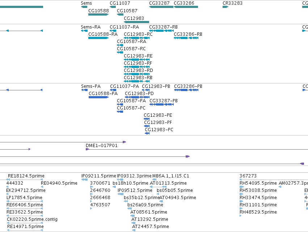Select the RE18124.5prime EST label
This screenshot has width=308, height=232.
[26, 176]
